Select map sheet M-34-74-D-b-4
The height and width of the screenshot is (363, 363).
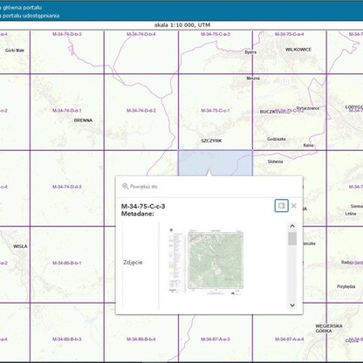(x=141, y=34)
